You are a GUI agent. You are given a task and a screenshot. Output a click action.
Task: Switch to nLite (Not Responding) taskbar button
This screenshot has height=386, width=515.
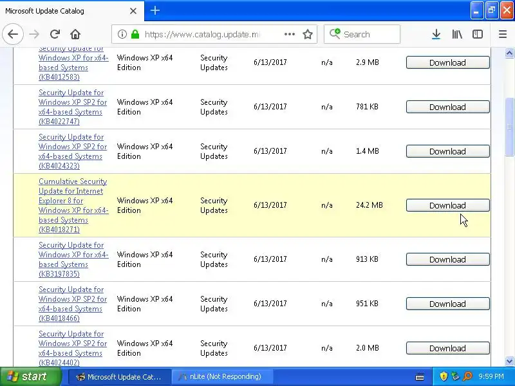pos(222,376)
